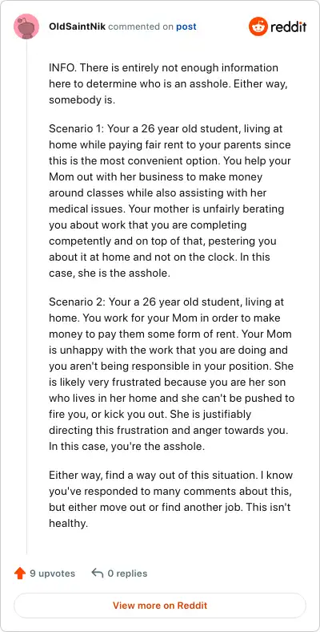Screen dimensions: 320x632
Task: Open the OldSaintNik username profile link
Action: click(x=77, y=26)
